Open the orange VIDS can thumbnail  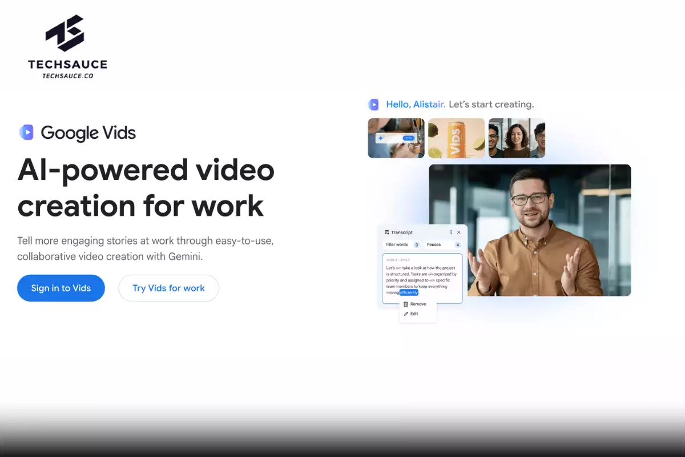[456, 138]
